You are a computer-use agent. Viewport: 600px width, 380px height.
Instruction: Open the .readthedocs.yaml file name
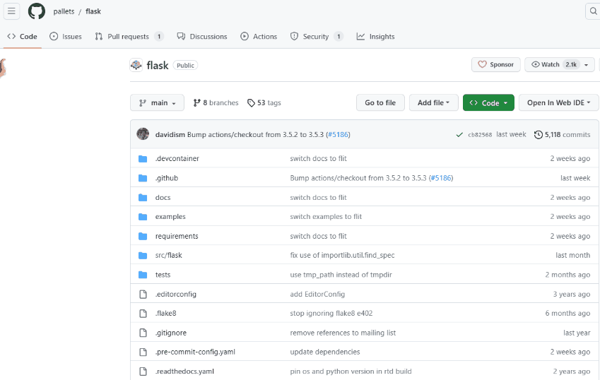click(x=185, y=372)
